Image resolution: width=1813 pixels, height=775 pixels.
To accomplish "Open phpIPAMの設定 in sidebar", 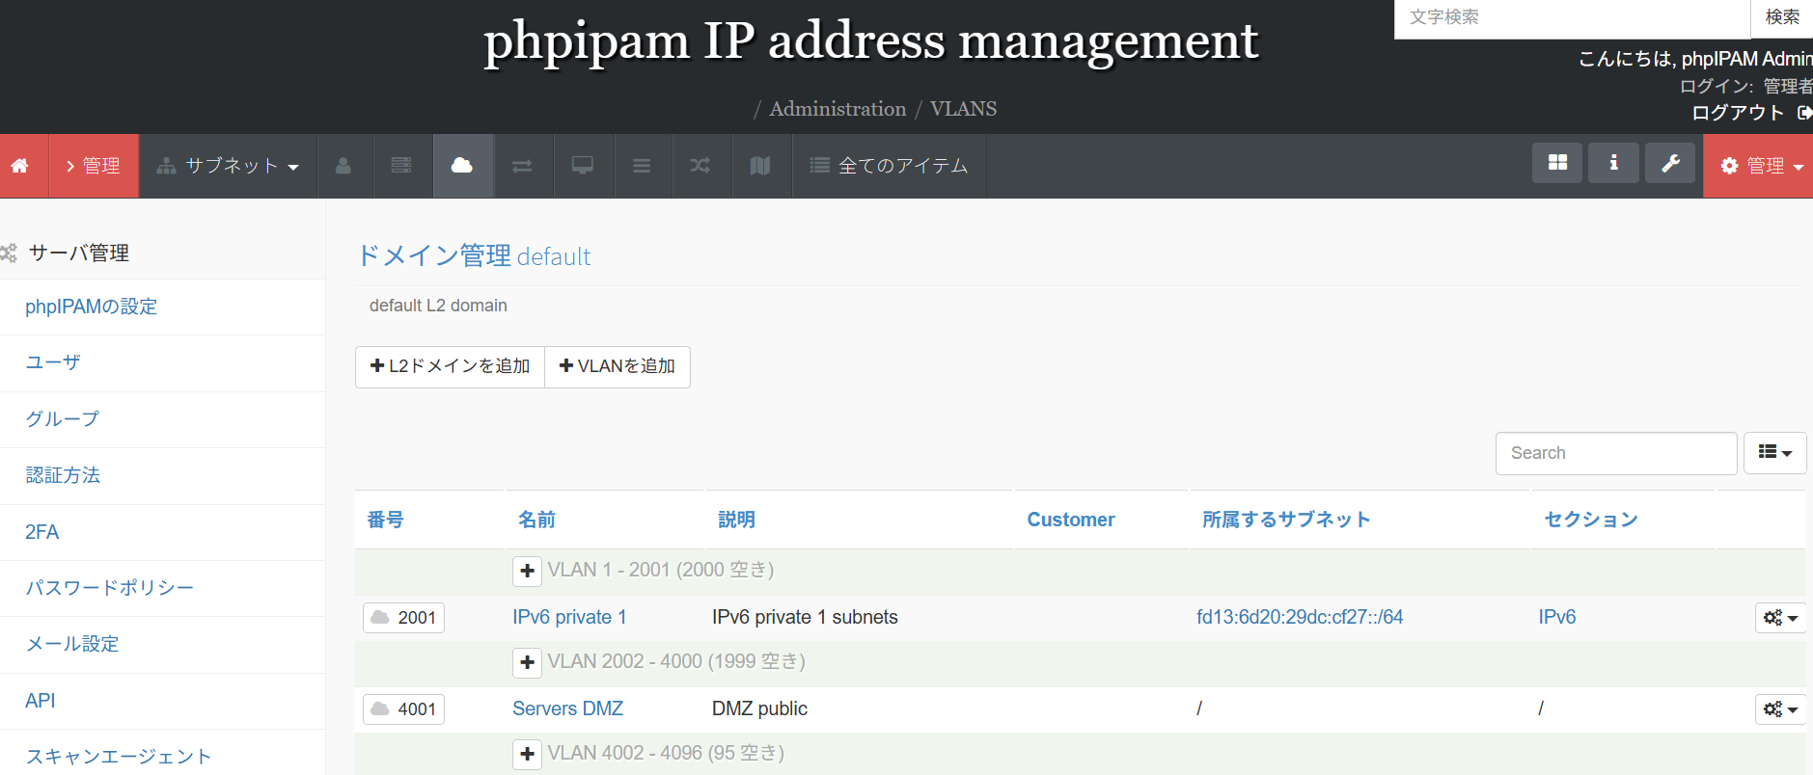I will 91,307.
